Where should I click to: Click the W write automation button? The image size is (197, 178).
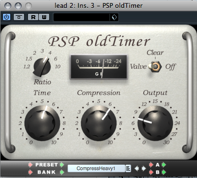(44, 17)
